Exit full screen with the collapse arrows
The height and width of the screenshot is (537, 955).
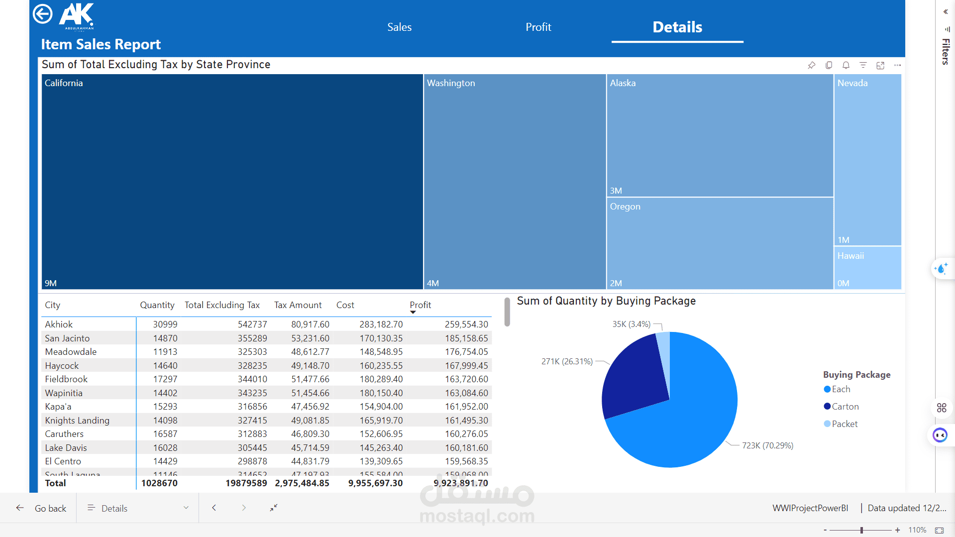click(274, 508)
